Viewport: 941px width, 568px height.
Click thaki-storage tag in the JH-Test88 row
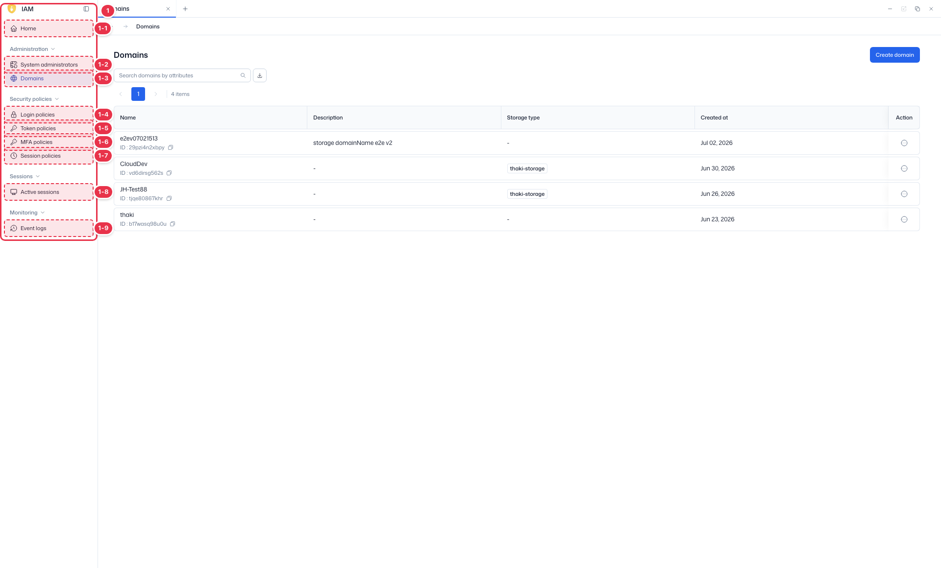(x=527, y=194)
